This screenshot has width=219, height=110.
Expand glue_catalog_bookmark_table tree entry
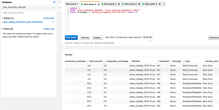(x=3, y=22)
